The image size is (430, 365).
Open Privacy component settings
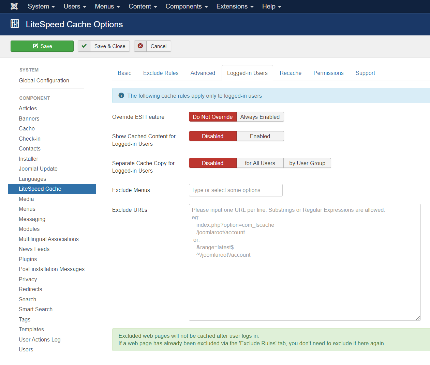[28, 279]
